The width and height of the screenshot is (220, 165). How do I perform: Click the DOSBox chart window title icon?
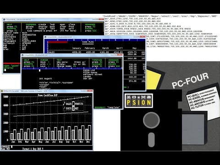click(2, 91)
